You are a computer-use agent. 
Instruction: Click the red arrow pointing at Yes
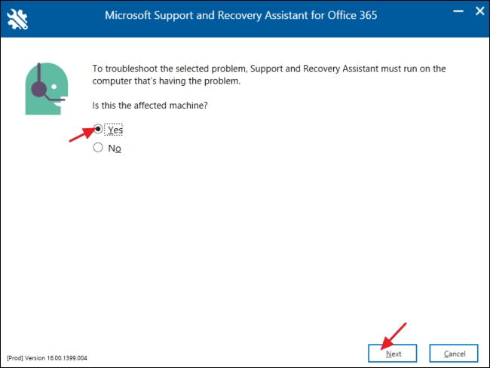click(x=80, y=136)
